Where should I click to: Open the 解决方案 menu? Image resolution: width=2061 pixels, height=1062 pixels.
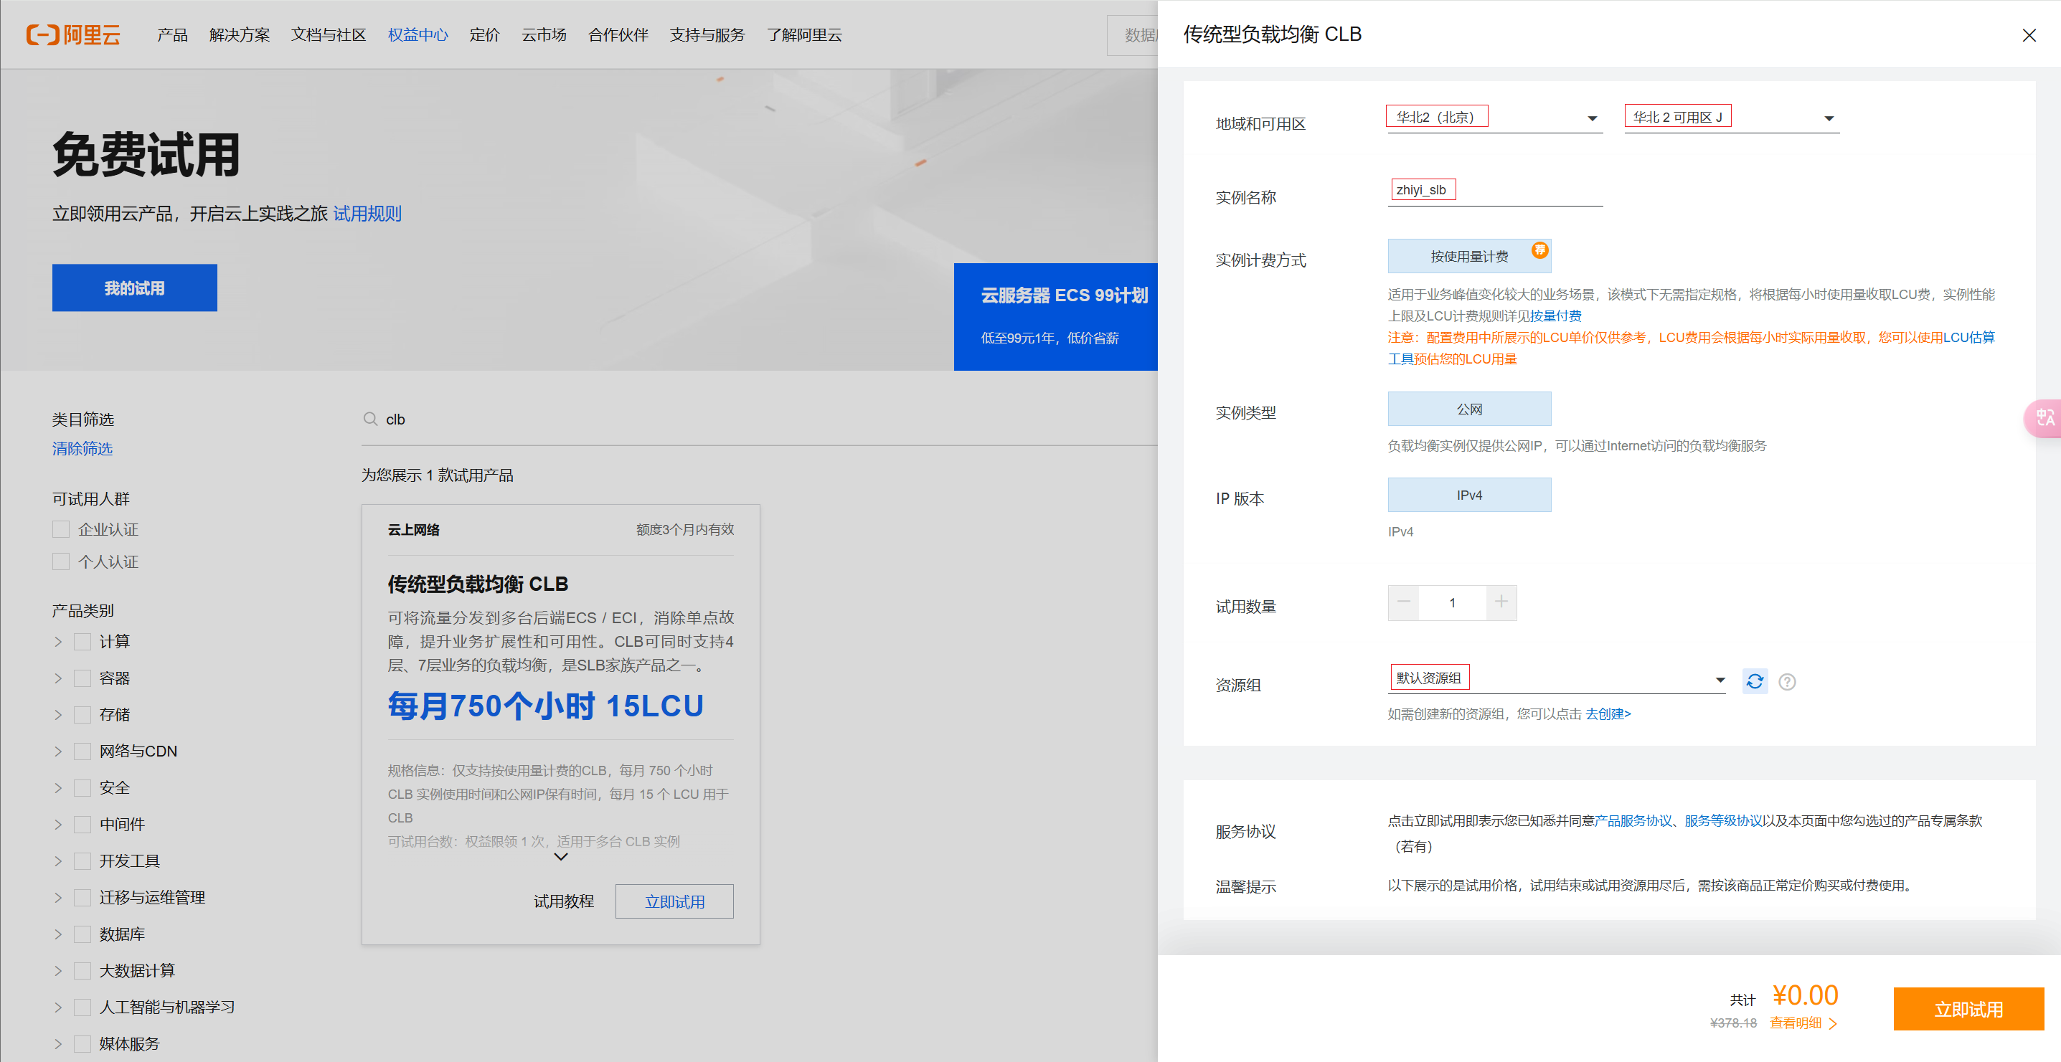click(x=239, y=34)
